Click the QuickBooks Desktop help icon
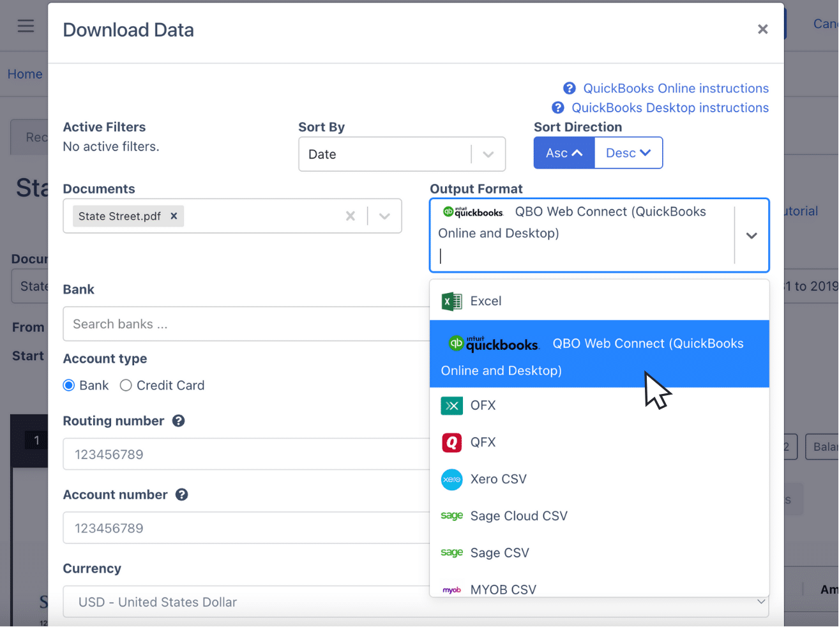The image size is (839, 627). [558, 108]
